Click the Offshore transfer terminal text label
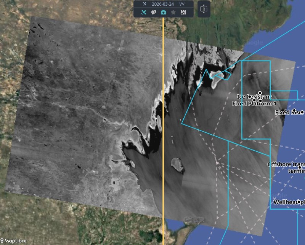The image size is (305, 245). coord(286,167)
